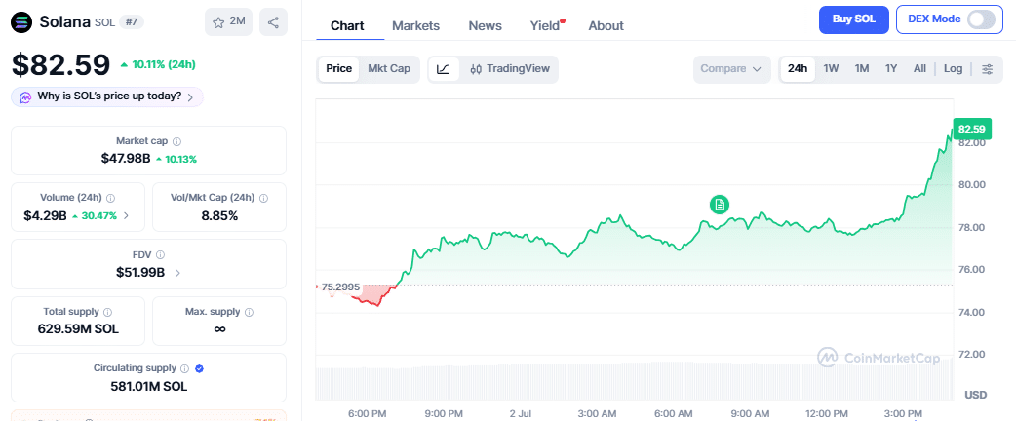Viewport: 1016px width, 421px height.
Task: Select the 1Y time range
Action: tap(891, 68)
